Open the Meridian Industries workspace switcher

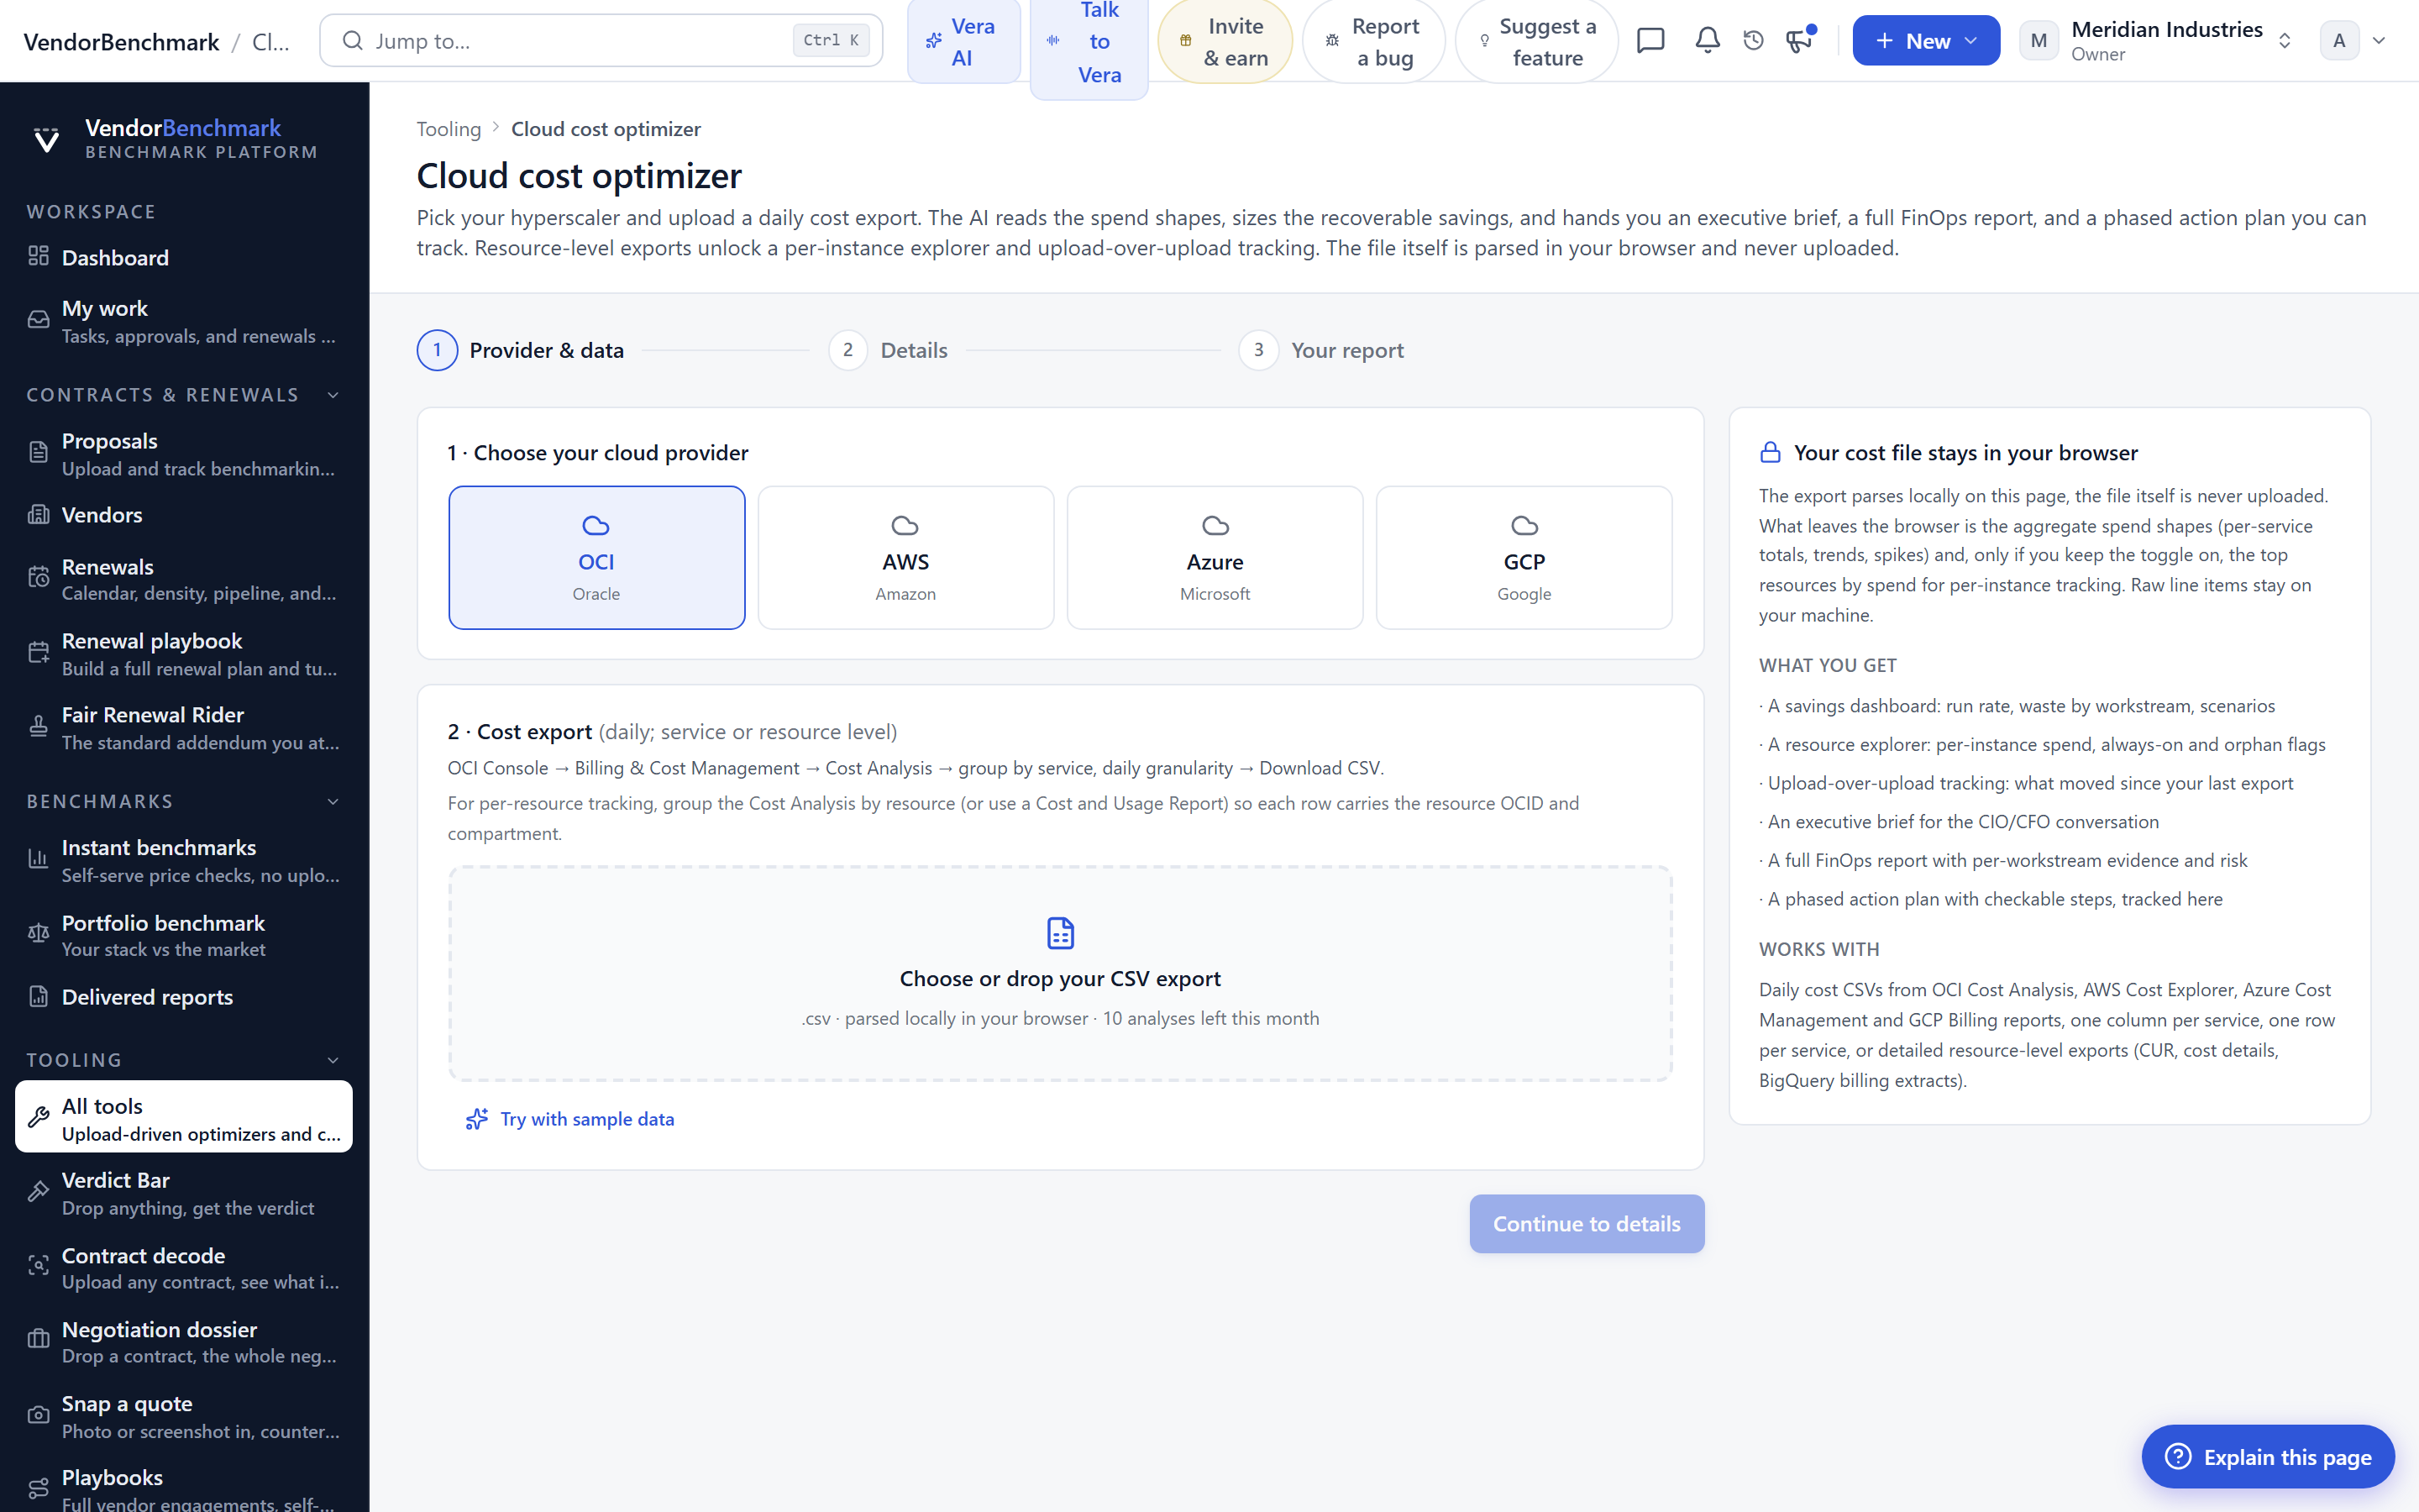[x=2157, y=40]
